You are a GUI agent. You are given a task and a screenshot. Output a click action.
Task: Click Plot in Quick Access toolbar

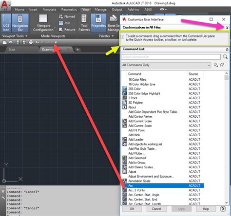click(31, 42)
